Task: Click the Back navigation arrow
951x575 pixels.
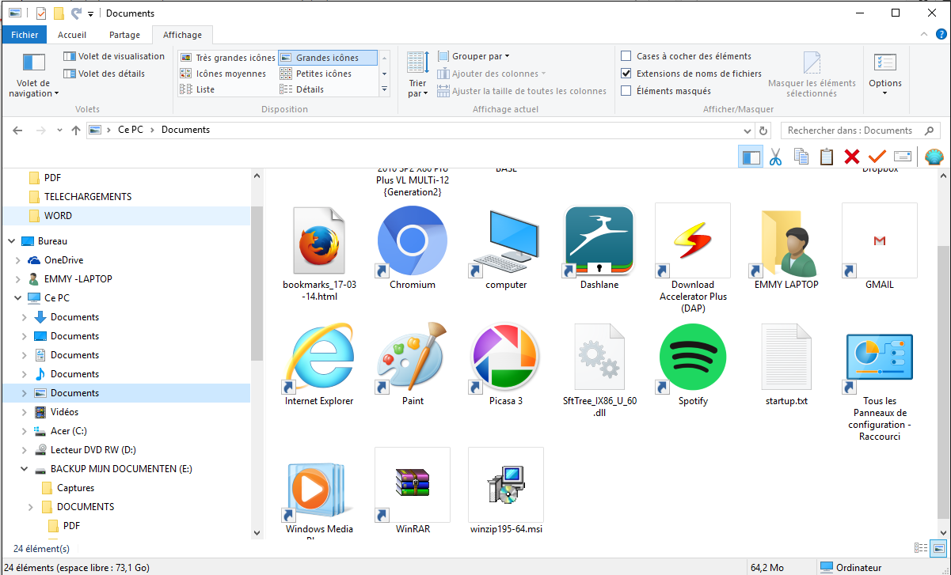Action: pos(17,131)
